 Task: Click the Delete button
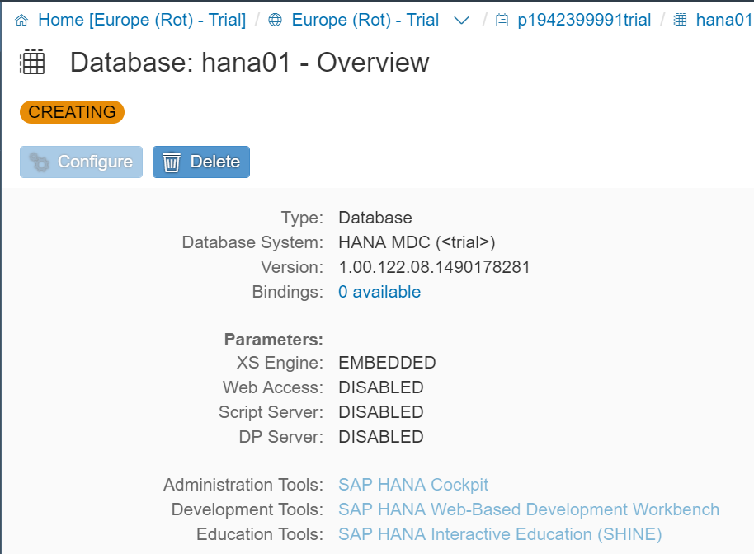201,162
